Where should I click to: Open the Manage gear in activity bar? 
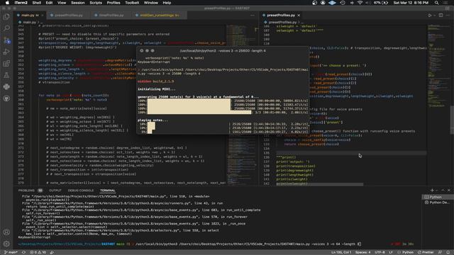6,244
